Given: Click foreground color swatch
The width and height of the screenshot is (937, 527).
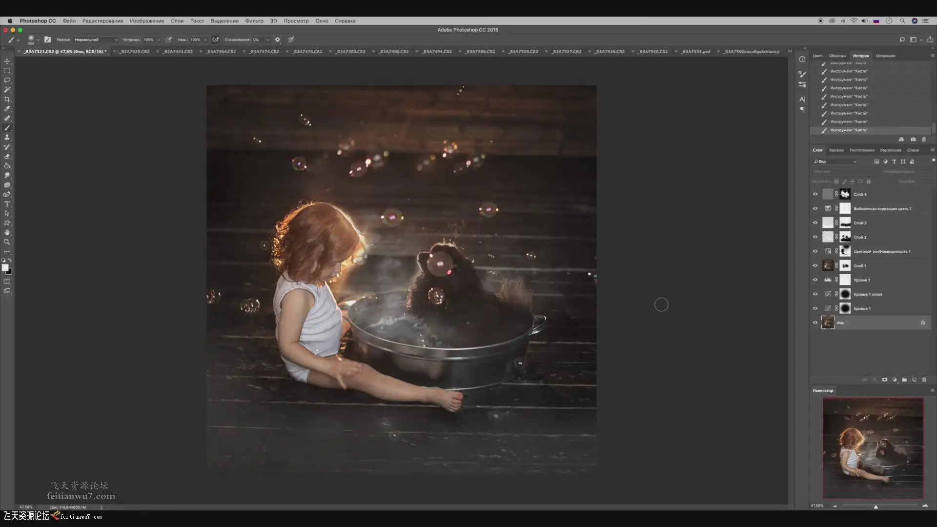Looking at the screenshot, I should coord(5,267).
